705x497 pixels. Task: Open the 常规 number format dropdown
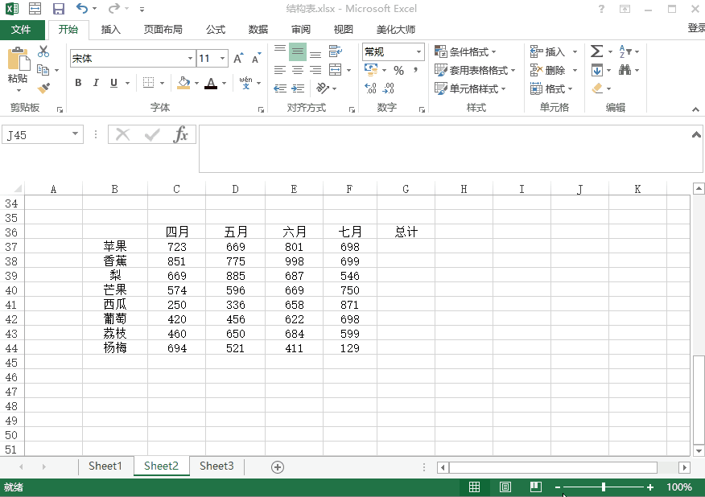click(x=418, y=51)
